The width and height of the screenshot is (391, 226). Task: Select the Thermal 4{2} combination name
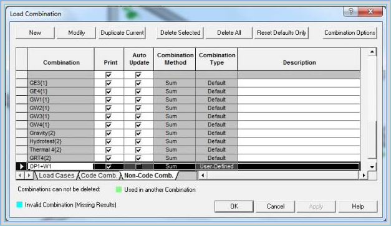(60, 149)
